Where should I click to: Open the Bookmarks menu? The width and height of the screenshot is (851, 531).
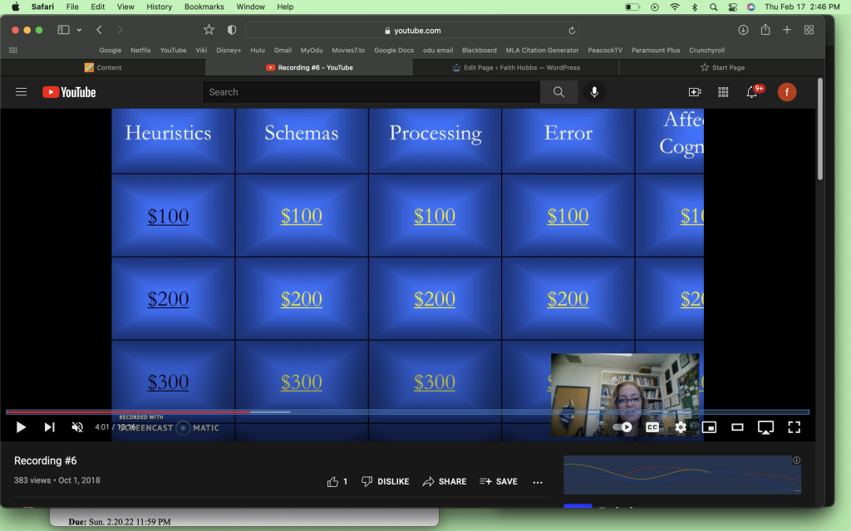[x=204, y=7]
